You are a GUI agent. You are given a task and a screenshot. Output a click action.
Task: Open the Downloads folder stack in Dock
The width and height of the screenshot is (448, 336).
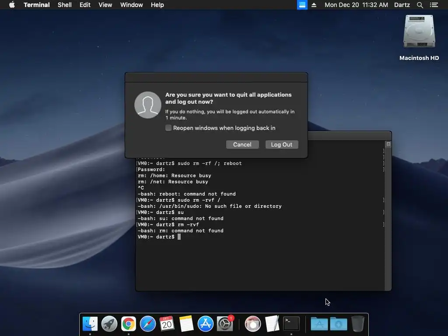click(339, 324)
